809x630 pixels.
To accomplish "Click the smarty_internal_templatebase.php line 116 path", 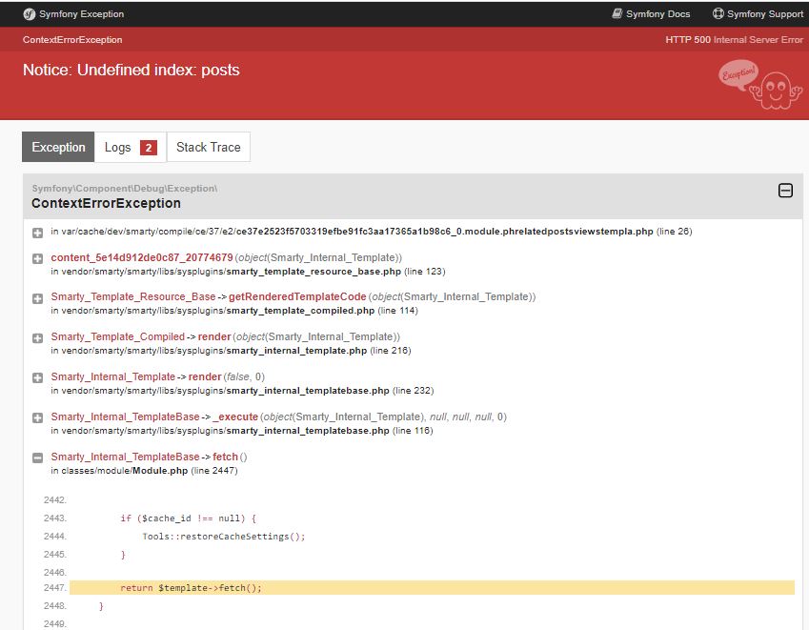I will click(242, 430).
